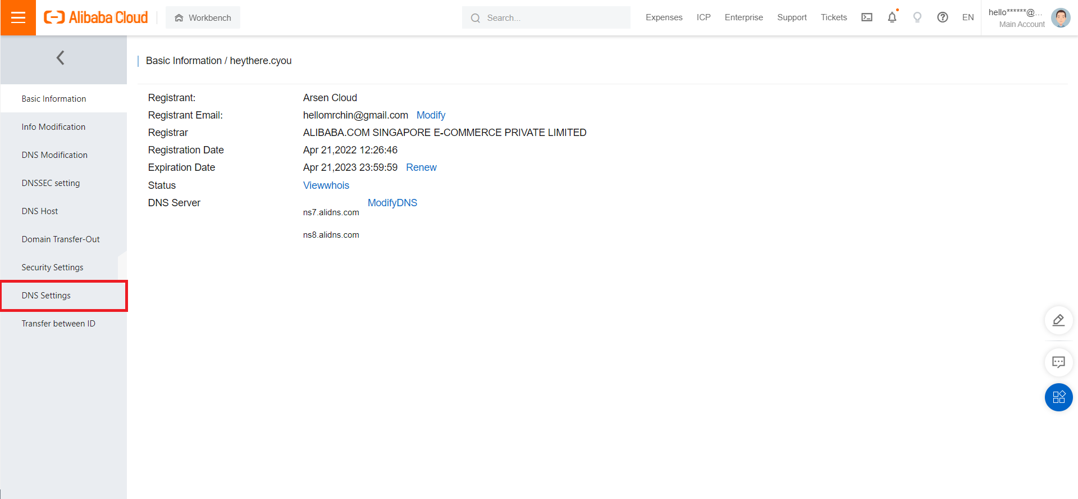The height and width of the screenshot is (499, 1078).
Task: Click the hello******@ account name
Action: 1015,12
